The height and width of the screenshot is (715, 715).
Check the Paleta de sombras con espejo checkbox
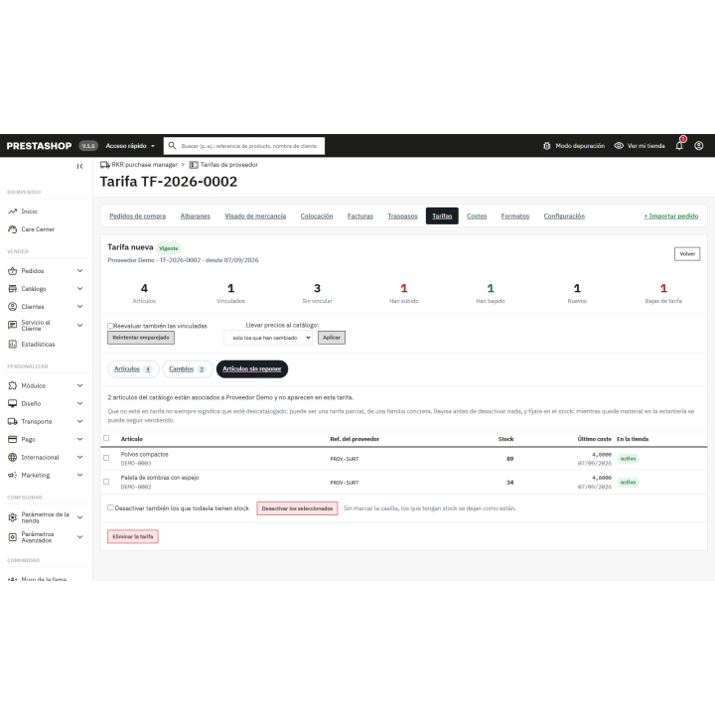point(106,482)
